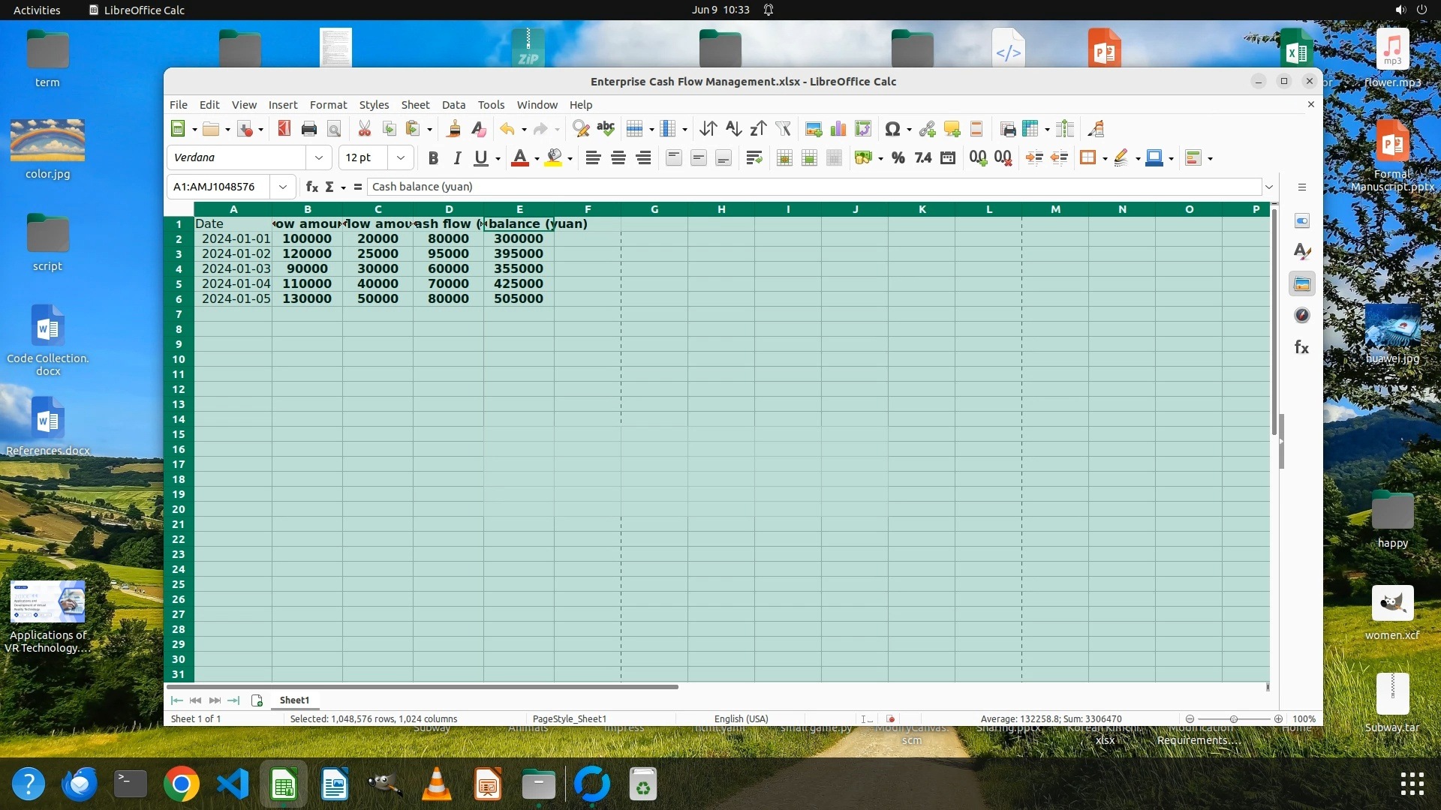
Task: Toggle Italic formatting
Action: (457, 158)
